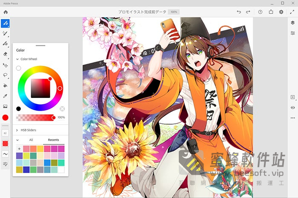Undo the last action
The height and width of the screenshot is (198, 298).
(239, 12)
